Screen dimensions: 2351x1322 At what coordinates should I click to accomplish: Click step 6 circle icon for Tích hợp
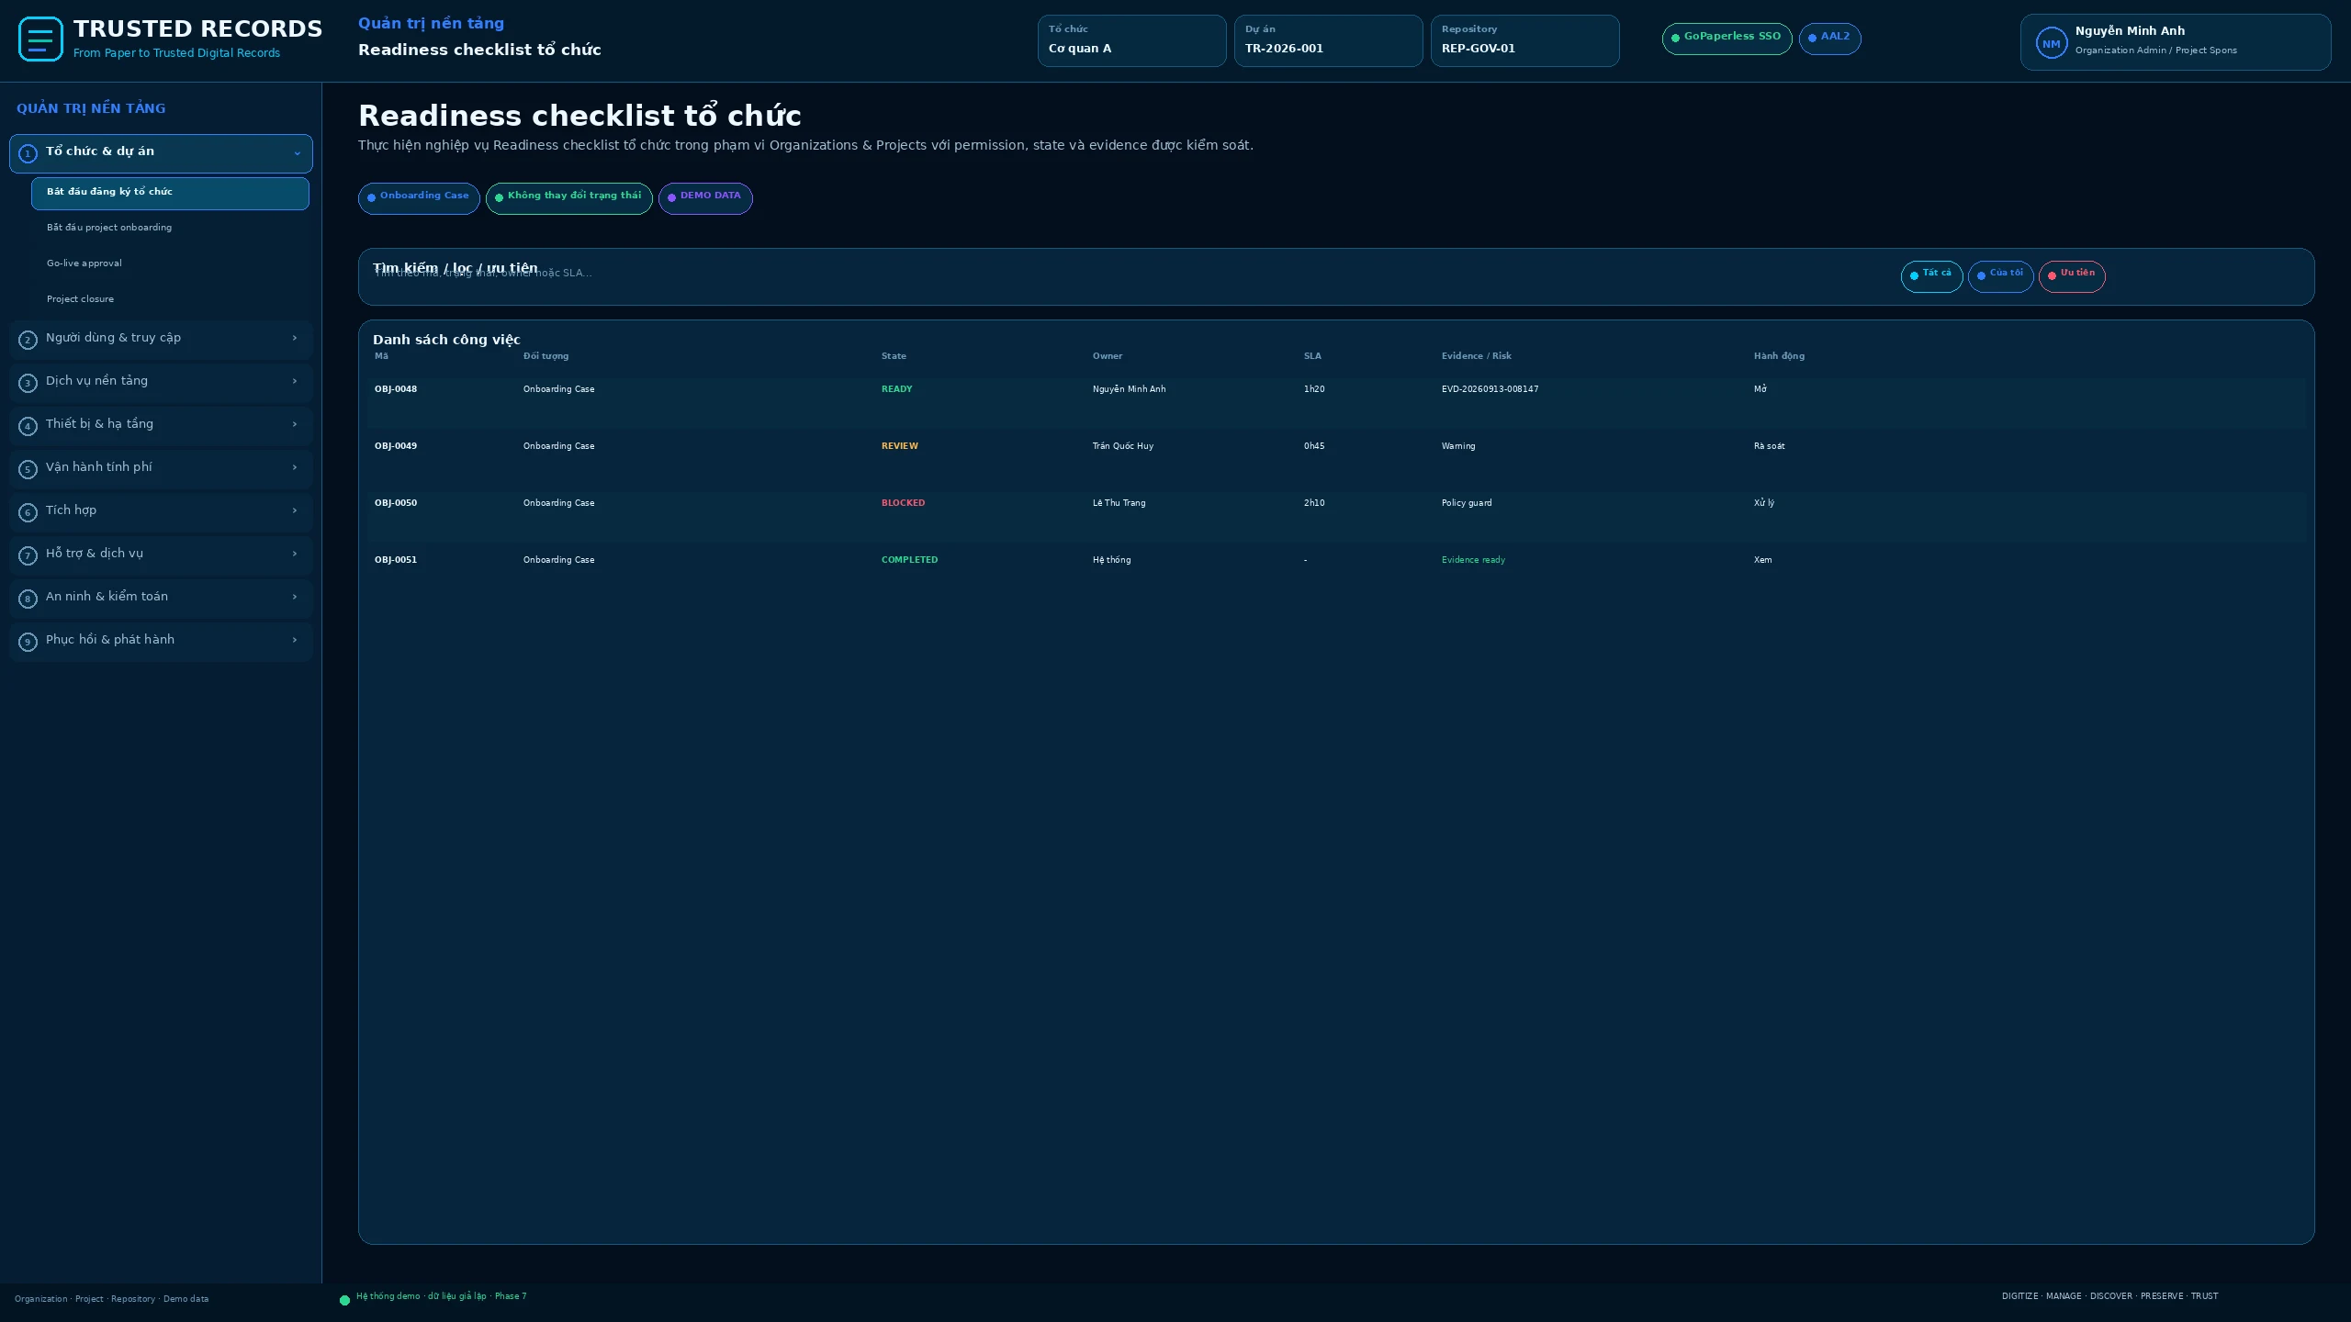pos(28,513)
